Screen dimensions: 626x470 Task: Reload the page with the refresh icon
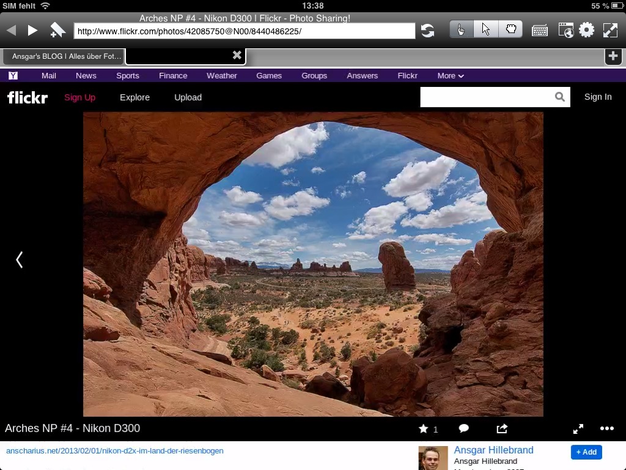427,31
